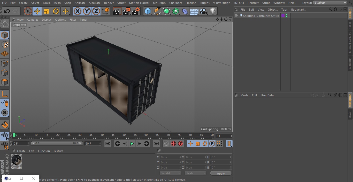Select Shipping_Container_Office object name

tap(261, 16)
